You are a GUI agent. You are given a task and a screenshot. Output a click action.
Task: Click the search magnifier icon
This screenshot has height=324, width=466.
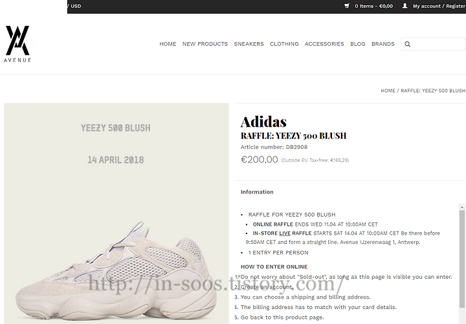click(408, 44)
